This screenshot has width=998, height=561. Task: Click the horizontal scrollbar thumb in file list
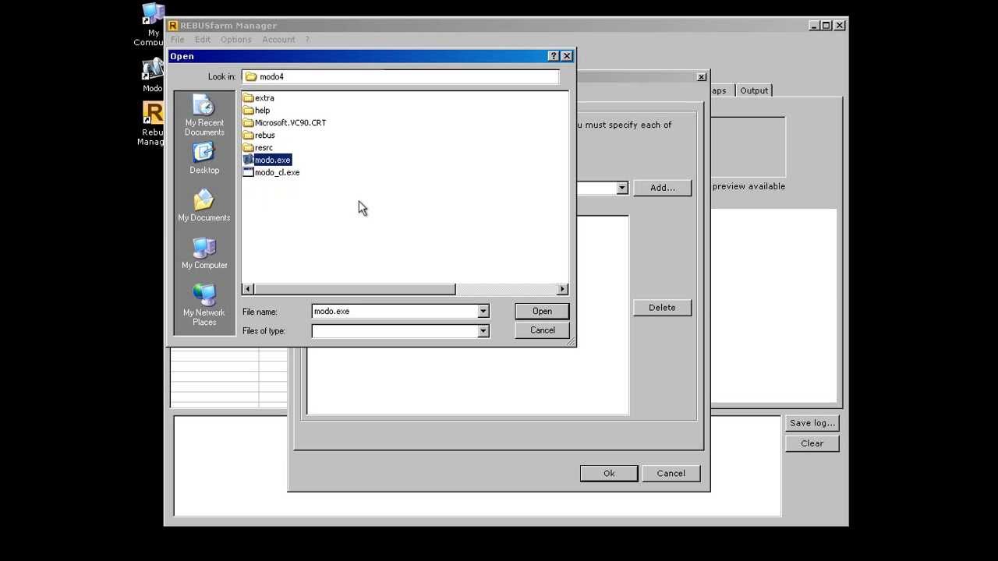pos(355,289)
